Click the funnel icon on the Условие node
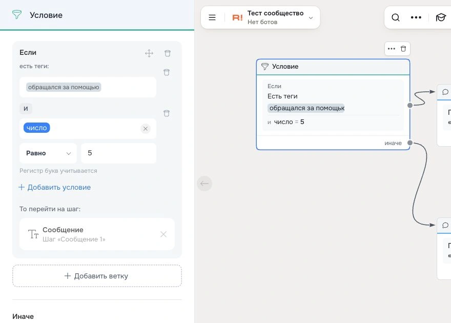Image resolution: width=451 pixels, height=323 pixels. tap(264, 67)
